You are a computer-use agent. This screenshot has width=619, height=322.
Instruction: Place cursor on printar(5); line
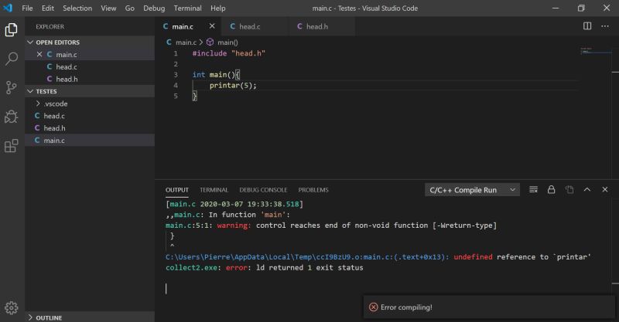click(233, 86)
